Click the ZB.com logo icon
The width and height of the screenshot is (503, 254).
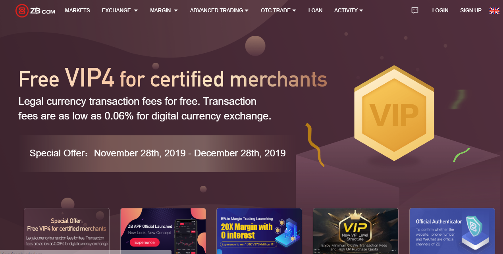pyautogui.click(x=21, y=11)
